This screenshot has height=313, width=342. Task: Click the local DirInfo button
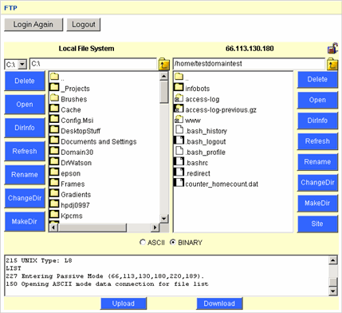(x=25, y=128)
